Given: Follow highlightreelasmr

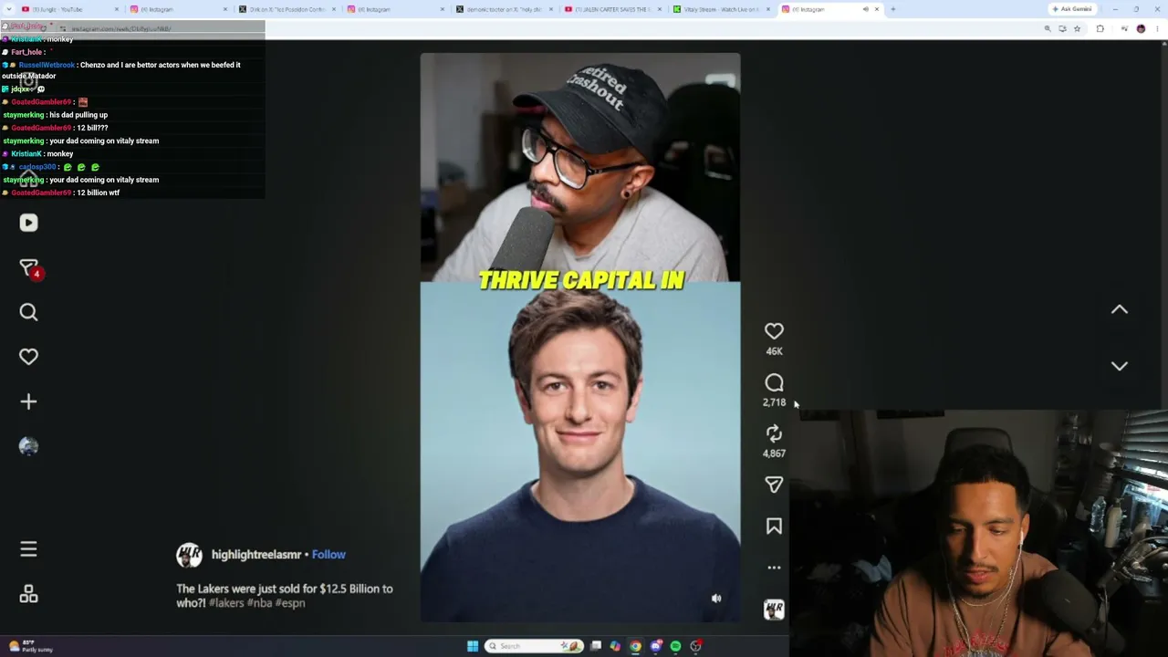Looking at the screenshot, I should pos(328,555).
